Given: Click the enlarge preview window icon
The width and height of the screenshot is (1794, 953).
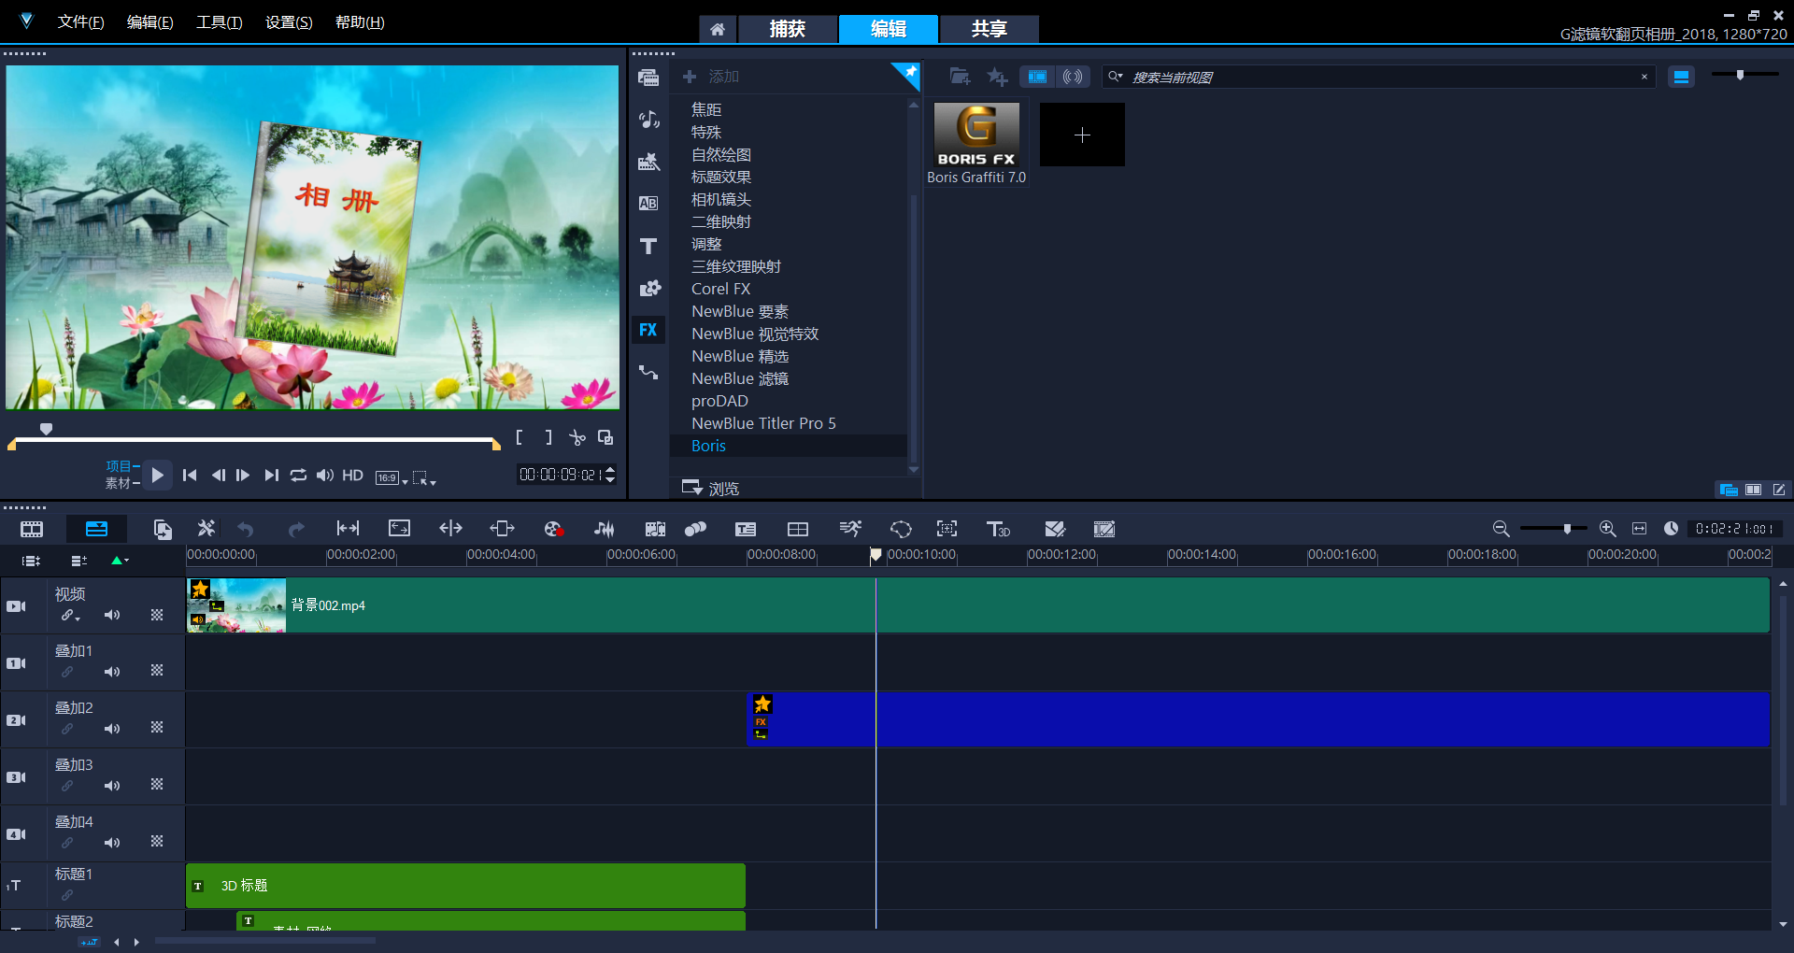Looking at the screenshot, I should coord(605,437).
